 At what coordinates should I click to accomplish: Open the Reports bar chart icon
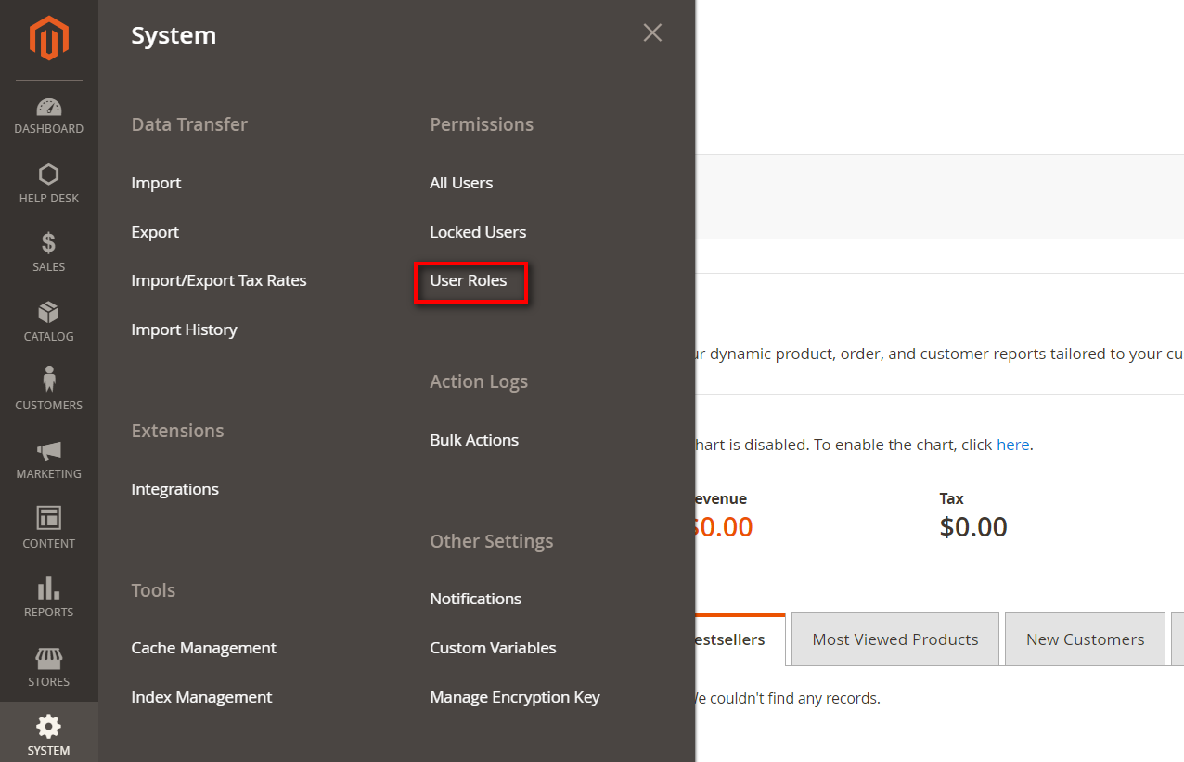[x=48, y=588]
